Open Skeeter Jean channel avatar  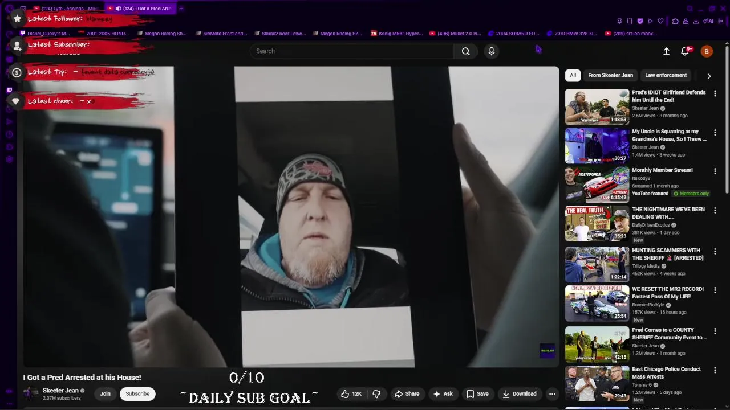(31, 393)
